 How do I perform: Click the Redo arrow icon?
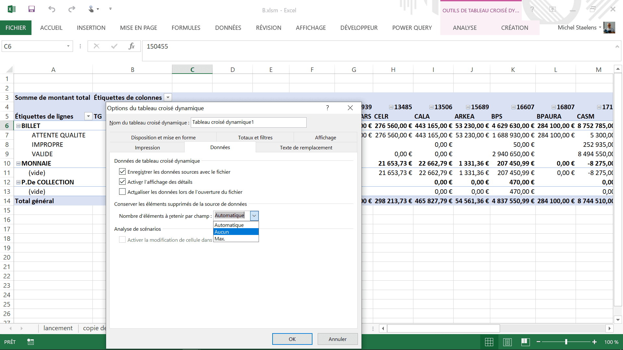[x=72, y=9]
